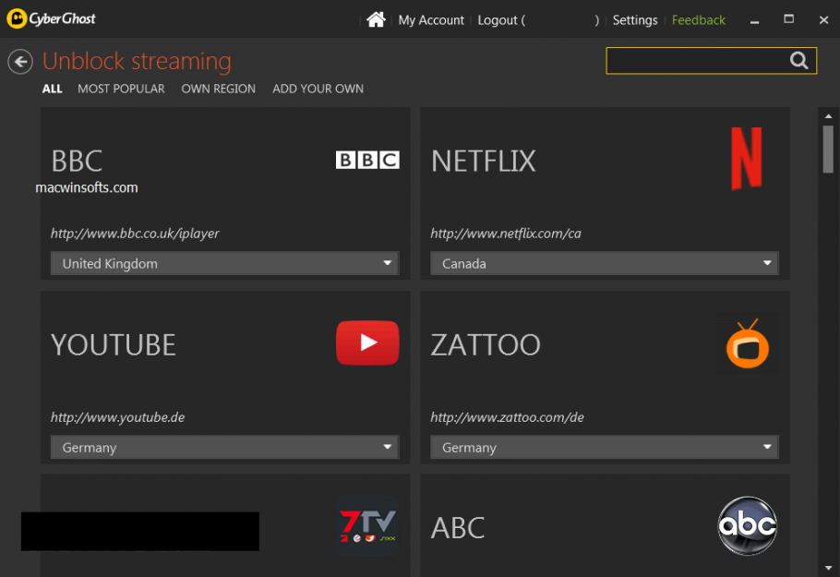Expand the Zattoo Germany dropdown
Viewport: 840px width, 577px height.
[x=605, y=447]
